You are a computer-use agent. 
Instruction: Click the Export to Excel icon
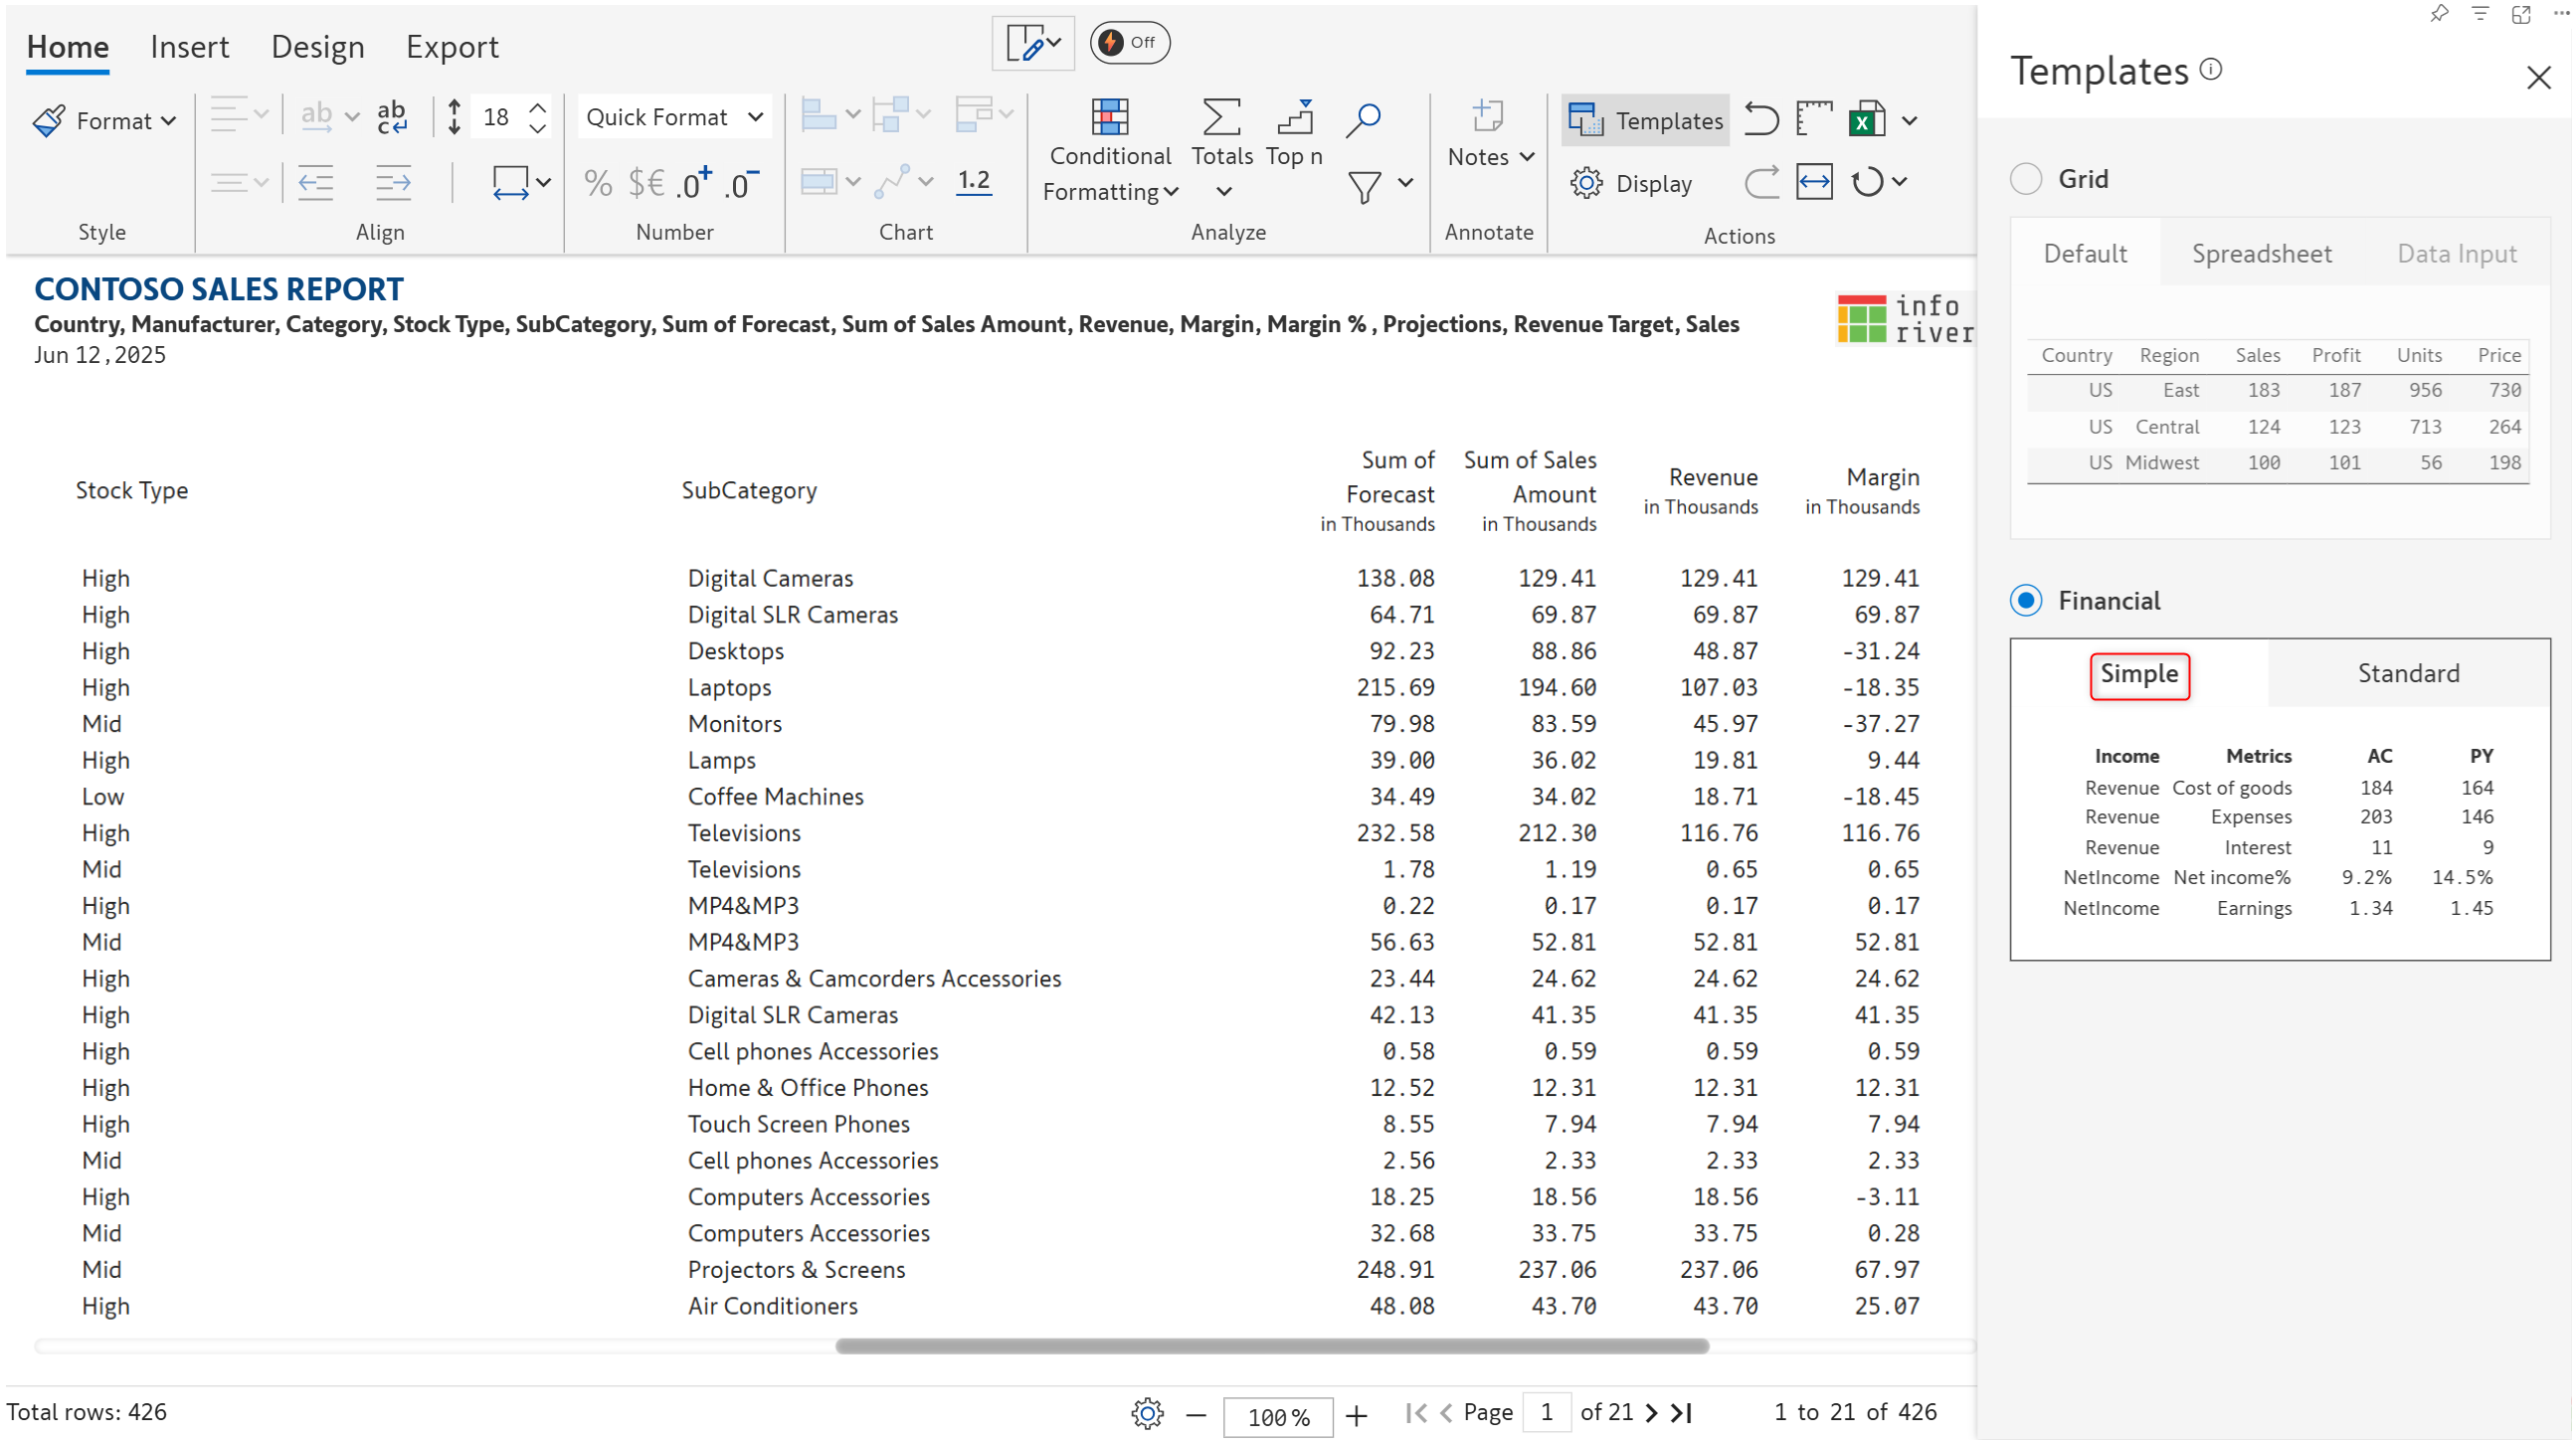[x=1866, y=120]
